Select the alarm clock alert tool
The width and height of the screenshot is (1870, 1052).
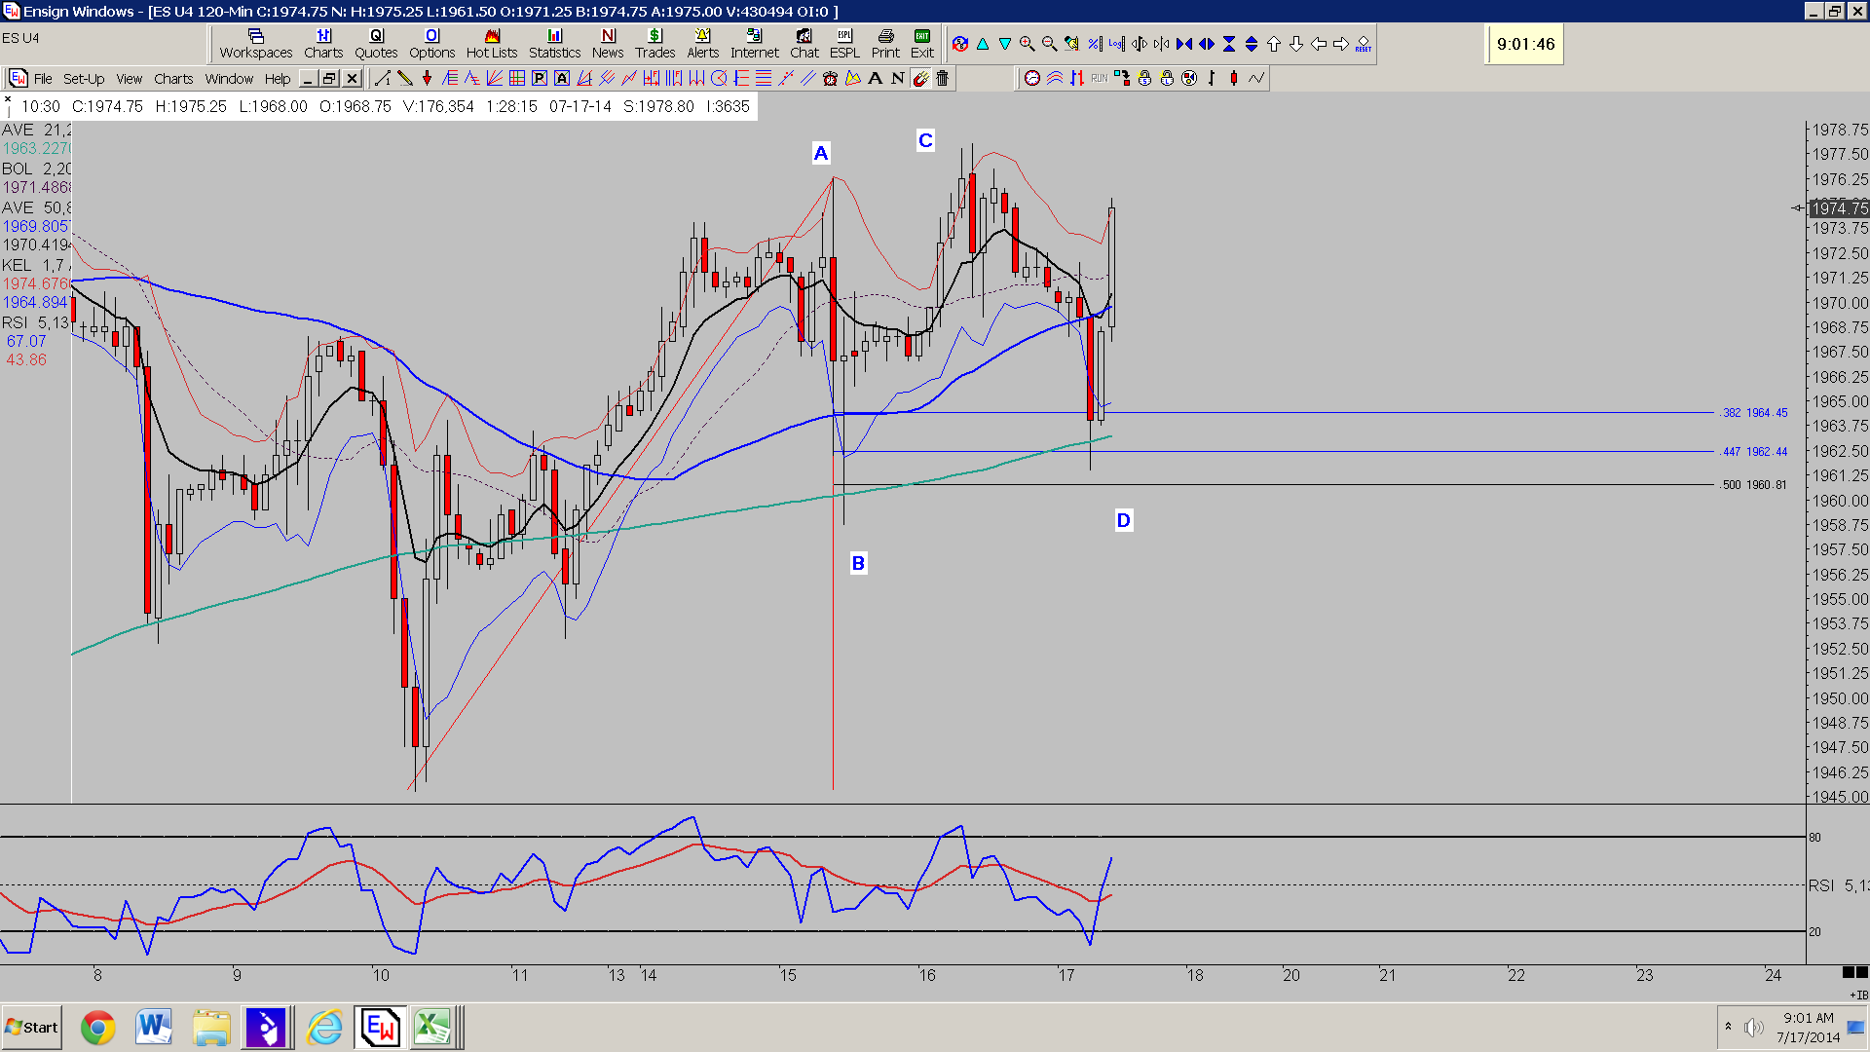pos(831,78)
